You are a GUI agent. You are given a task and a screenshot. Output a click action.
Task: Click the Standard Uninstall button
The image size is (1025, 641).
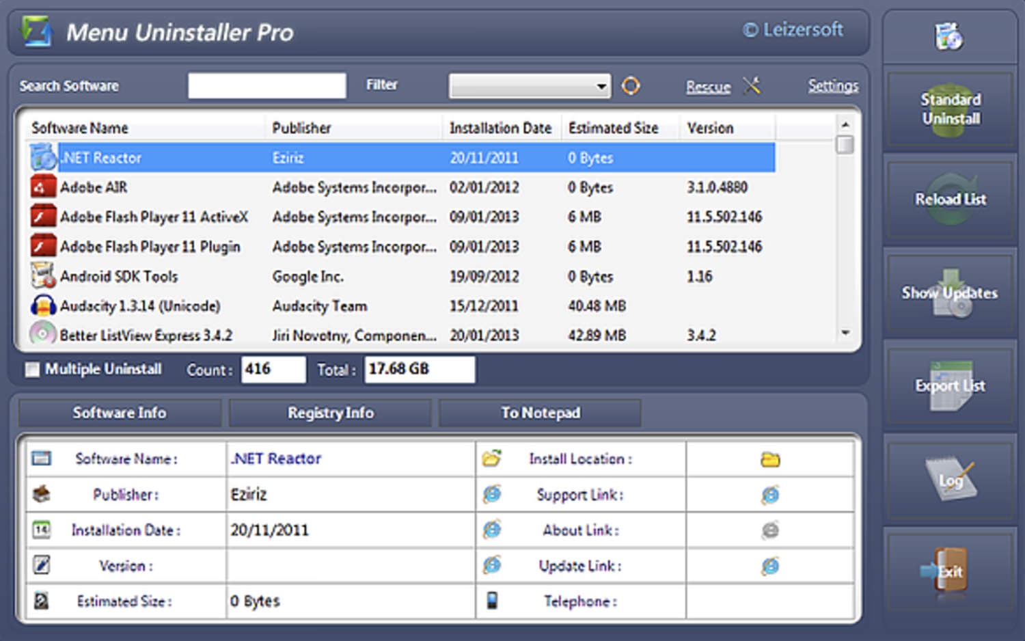(950, 109)
